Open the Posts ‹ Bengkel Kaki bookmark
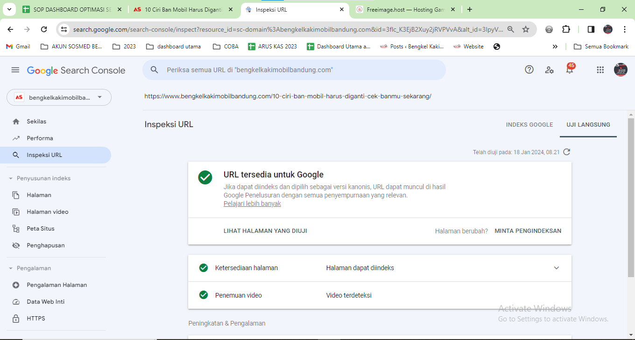The height and width of the screenshot is (340, 635). coord(412,47)
